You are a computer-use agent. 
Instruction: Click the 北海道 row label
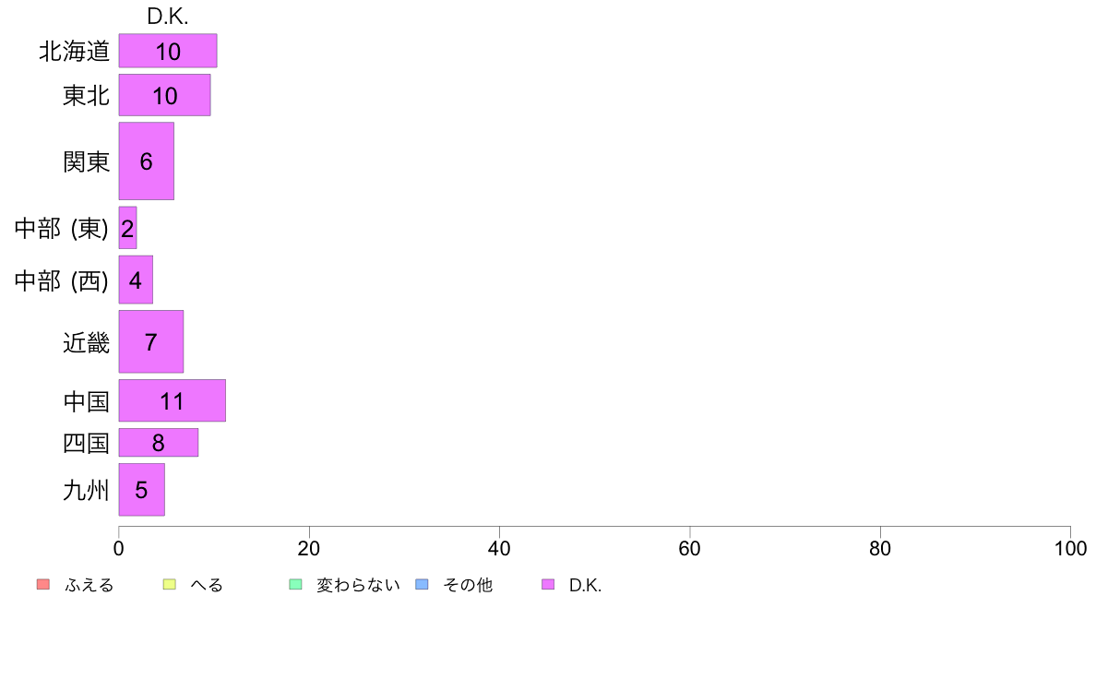coord(74,51)
